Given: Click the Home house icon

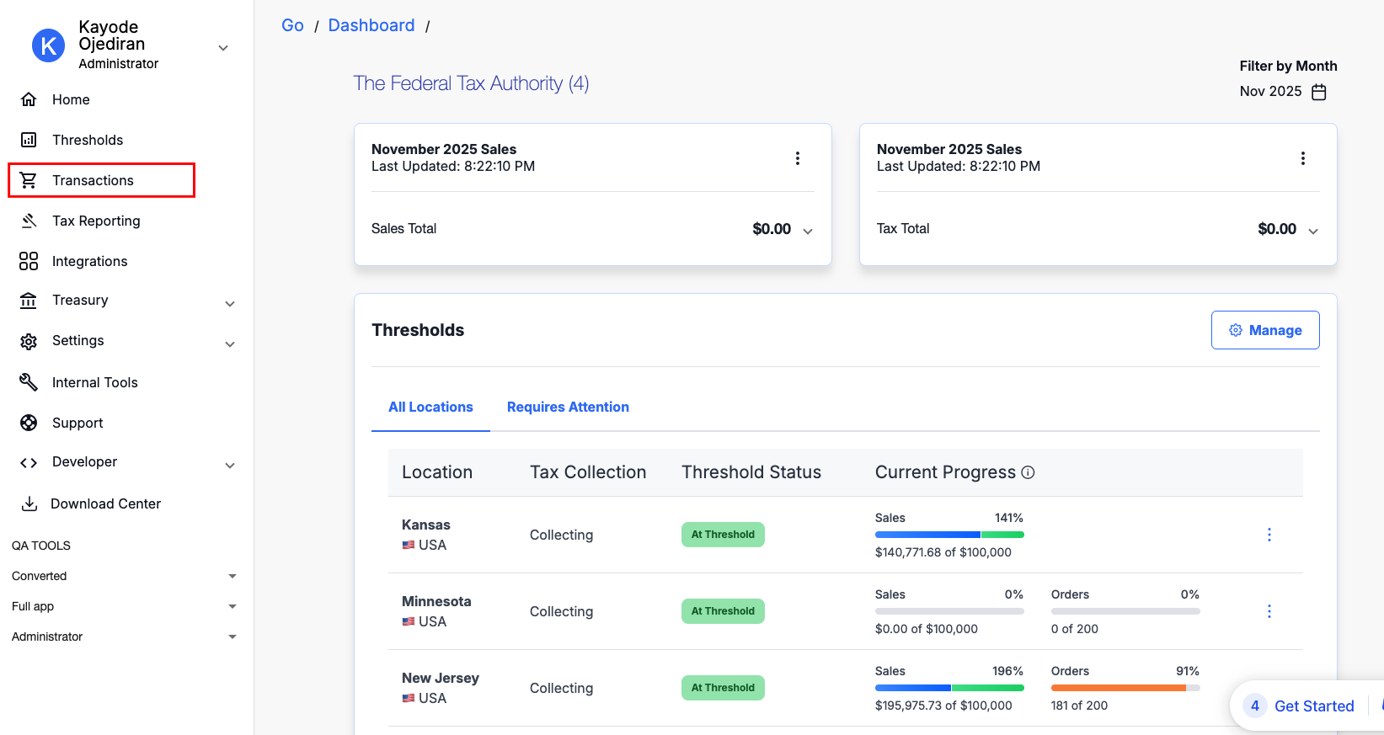Looking at the screenshot, I should pos(29,99).
